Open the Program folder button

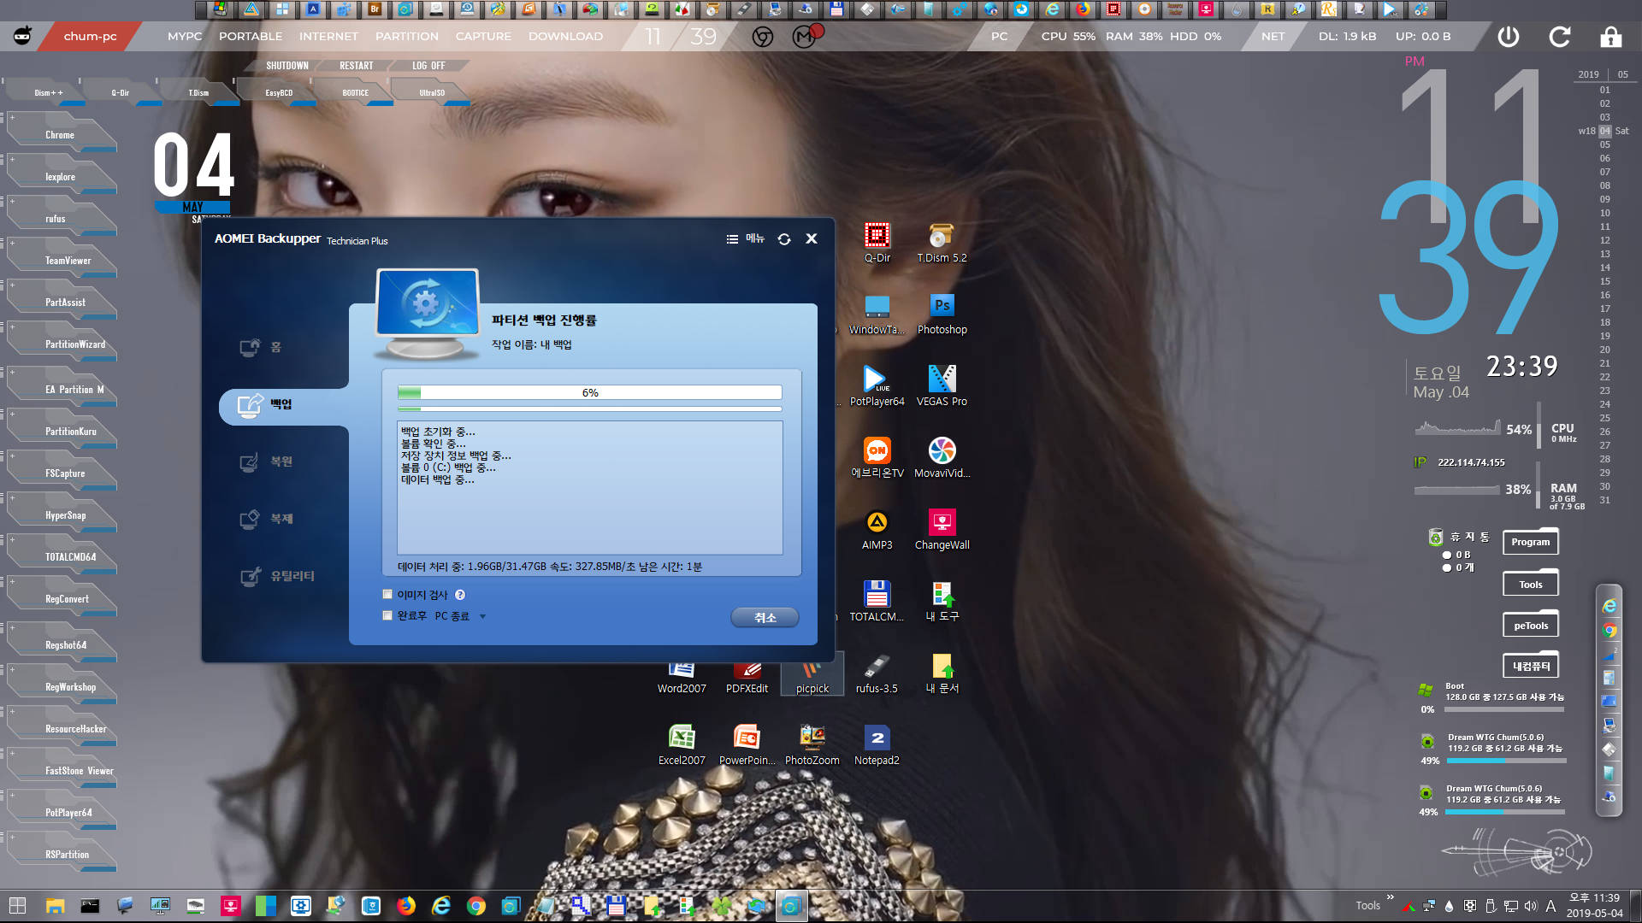pos(1530,542)
